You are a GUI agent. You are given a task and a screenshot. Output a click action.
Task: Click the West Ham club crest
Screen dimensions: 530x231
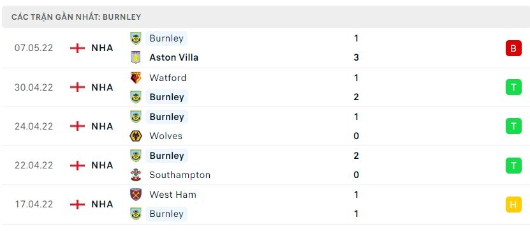(x=136, y=195)
